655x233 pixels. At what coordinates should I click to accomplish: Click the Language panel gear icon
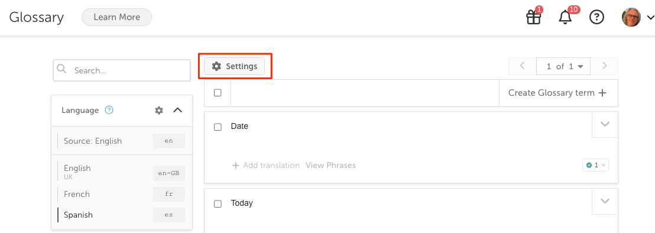[159, 110]
